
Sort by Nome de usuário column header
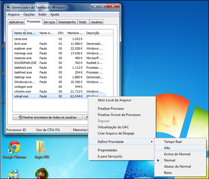click(x=47, y=33)
